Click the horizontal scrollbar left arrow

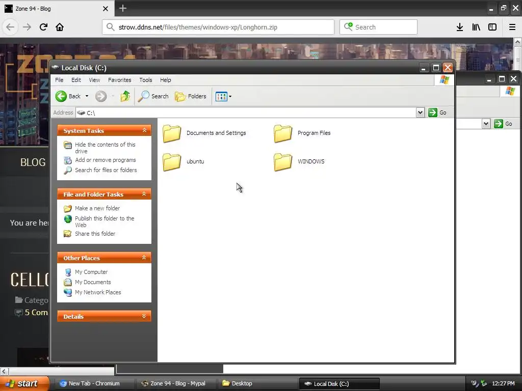(4, 371)
